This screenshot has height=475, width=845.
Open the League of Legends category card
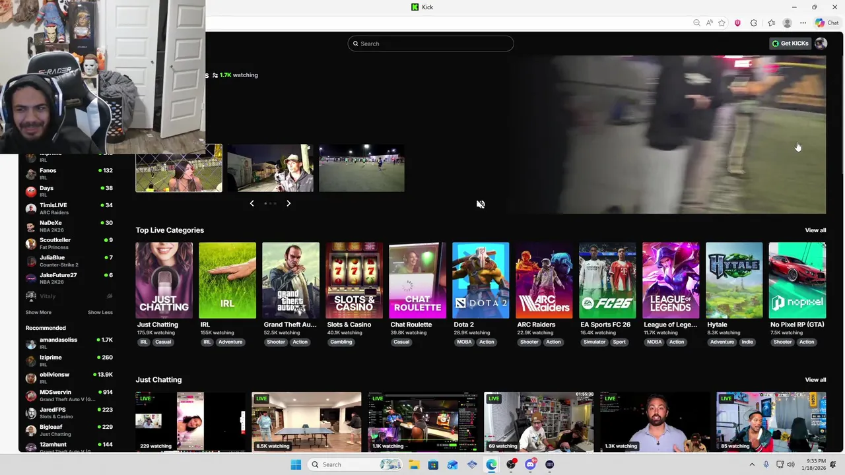[671, 280]
